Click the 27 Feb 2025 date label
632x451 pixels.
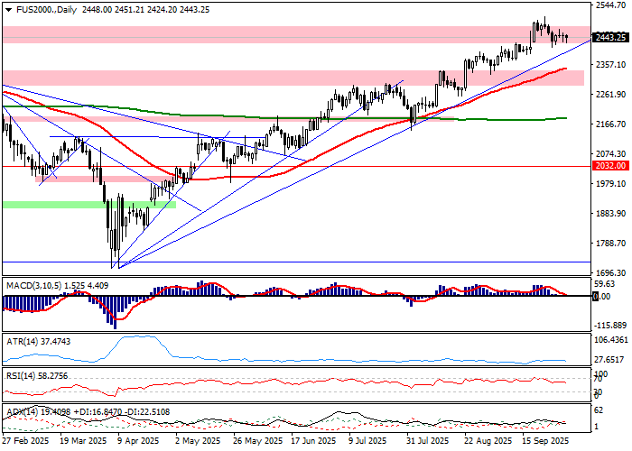[24, 443]
